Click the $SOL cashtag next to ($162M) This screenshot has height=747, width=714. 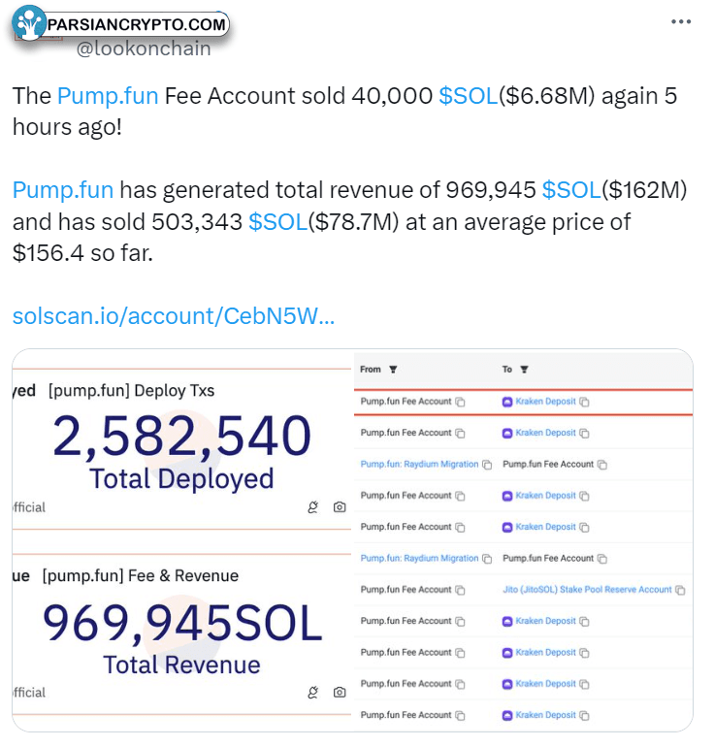point(571,189)
